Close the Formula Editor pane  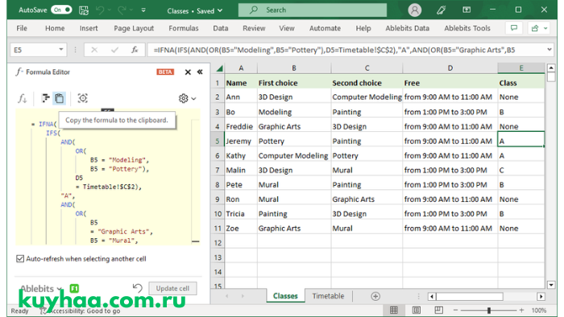coord(188,72)
